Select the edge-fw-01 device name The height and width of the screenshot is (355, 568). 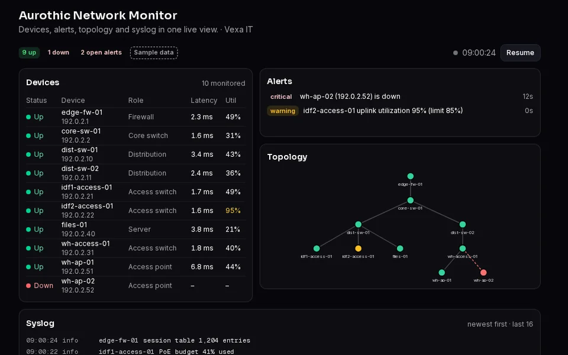click(82, 112)
